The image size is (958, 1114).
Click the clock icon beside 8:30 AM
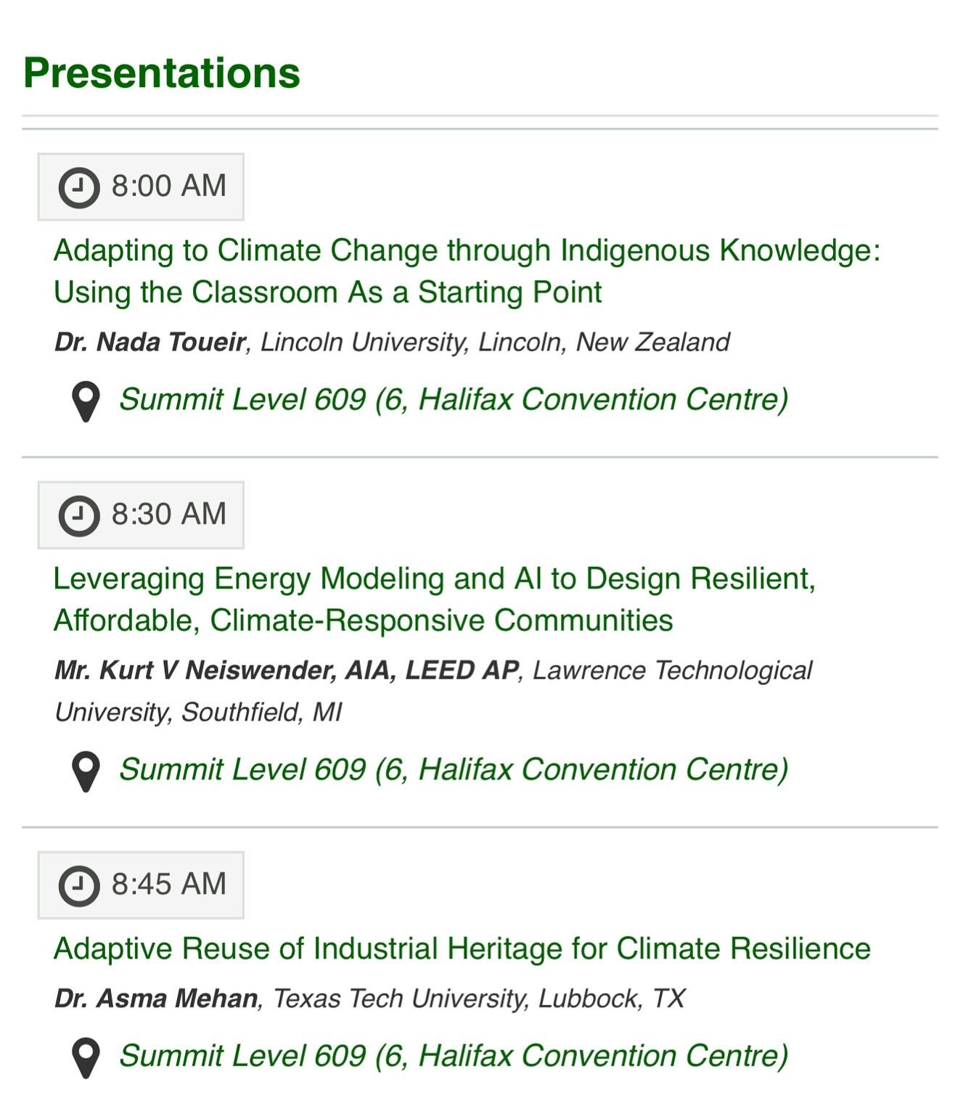point(78,515)
